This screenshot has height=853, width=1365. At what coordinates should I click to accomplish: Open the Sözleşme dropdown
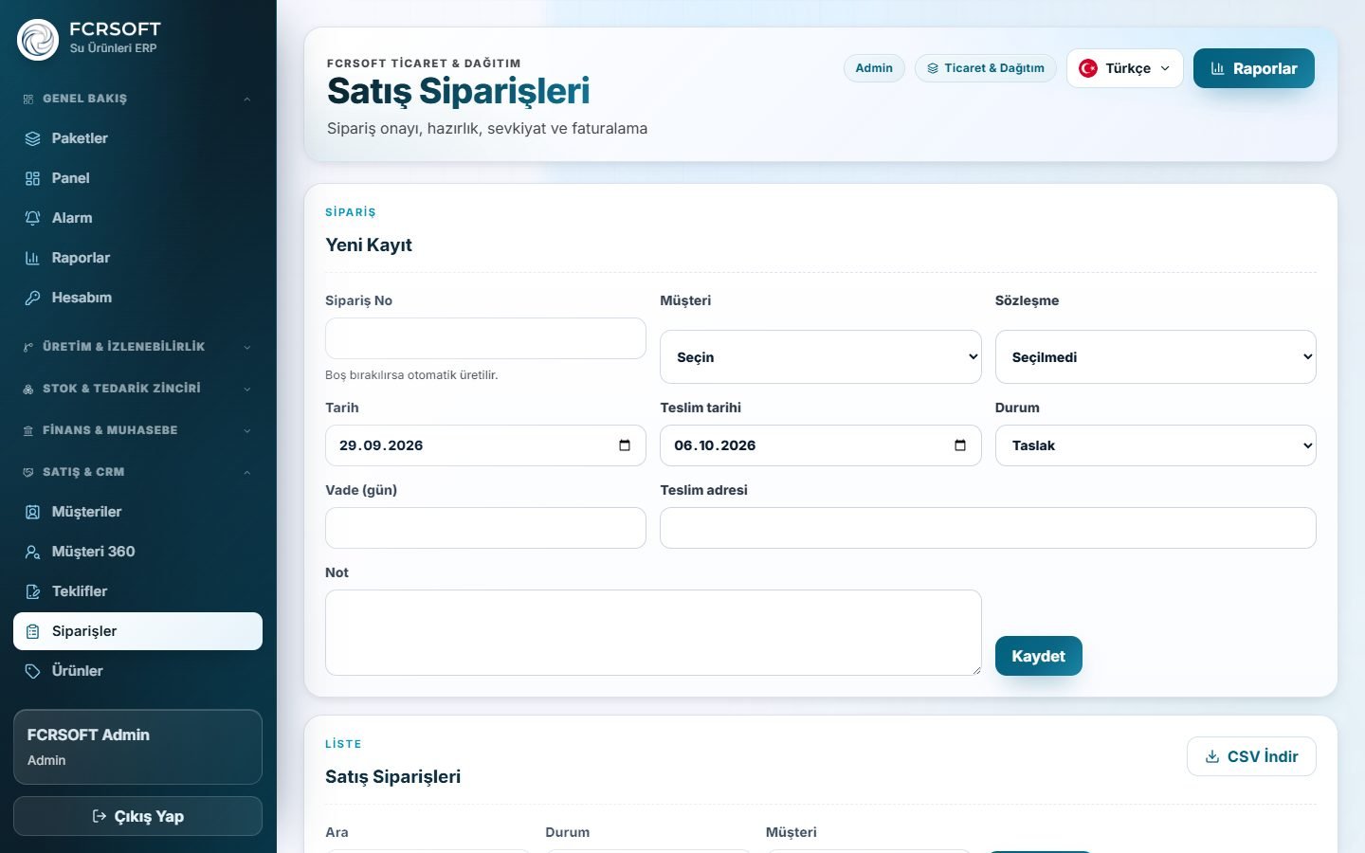tap(1156, 357)
